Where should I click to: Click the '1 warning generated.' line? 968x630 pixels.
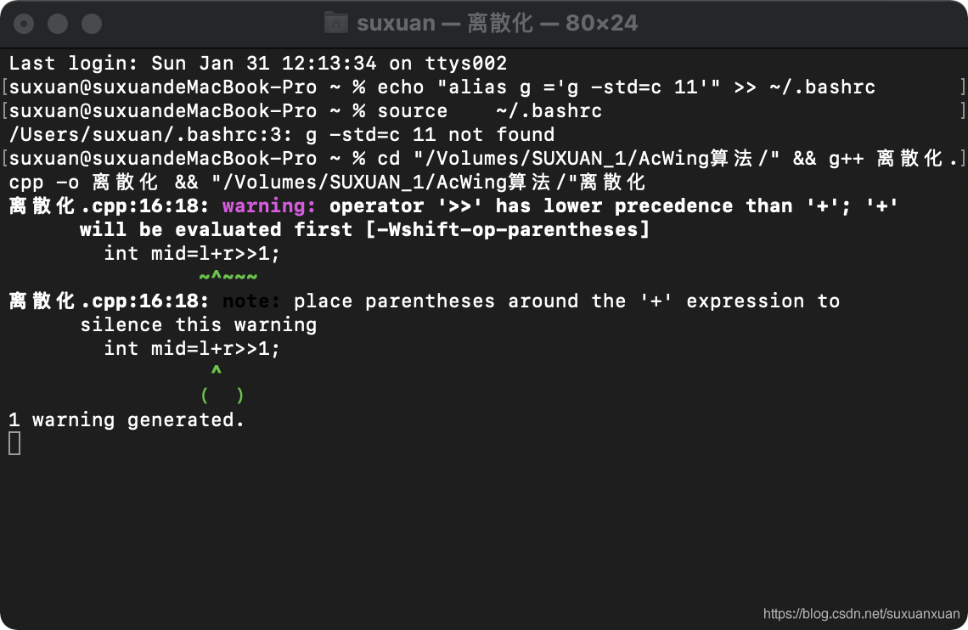click(x=127, y=420)
